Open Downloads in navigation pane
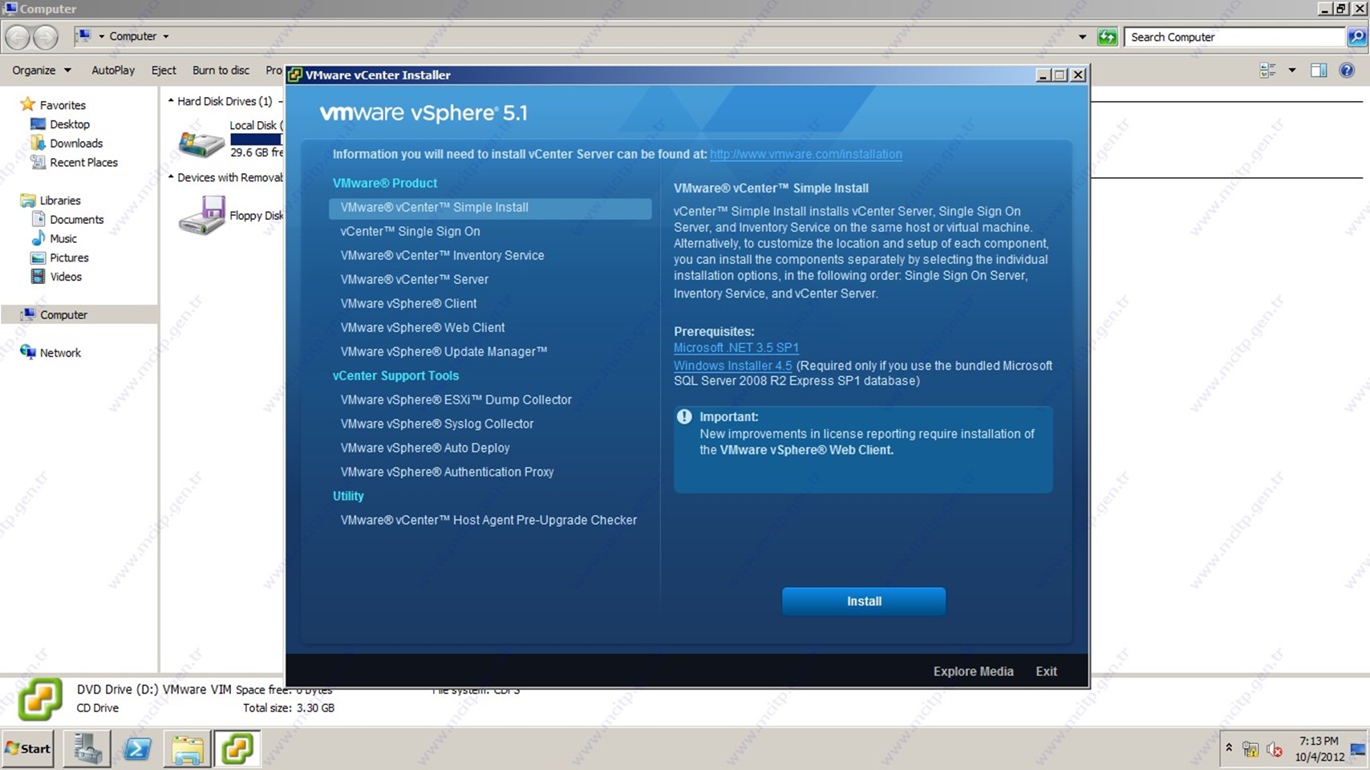The image size is (1370, 770). pos(67,144)
